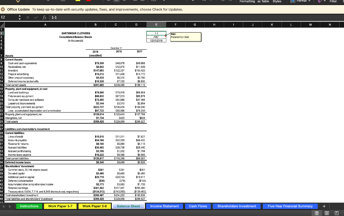Switch to Income Statement tab
The height and width of the screenshot is (216, 344).
(x=164, y=206)
